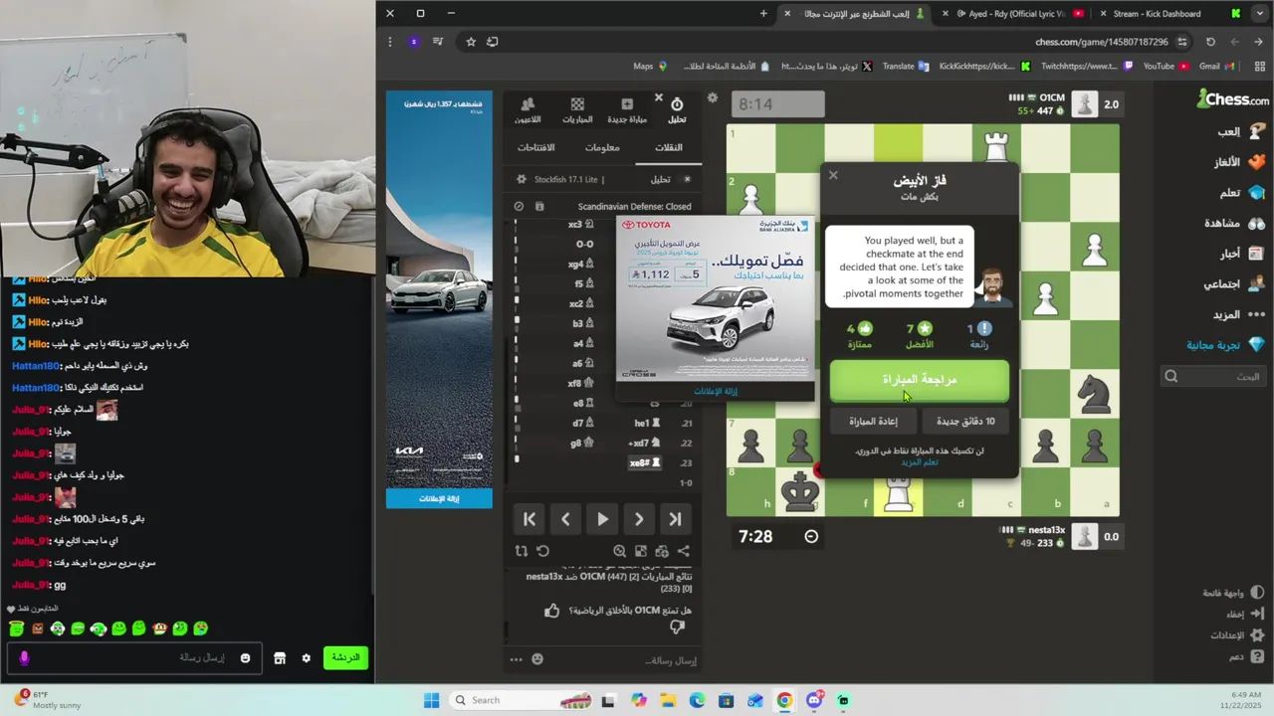Select the Brilliant moves count badge

coord(978,335)
